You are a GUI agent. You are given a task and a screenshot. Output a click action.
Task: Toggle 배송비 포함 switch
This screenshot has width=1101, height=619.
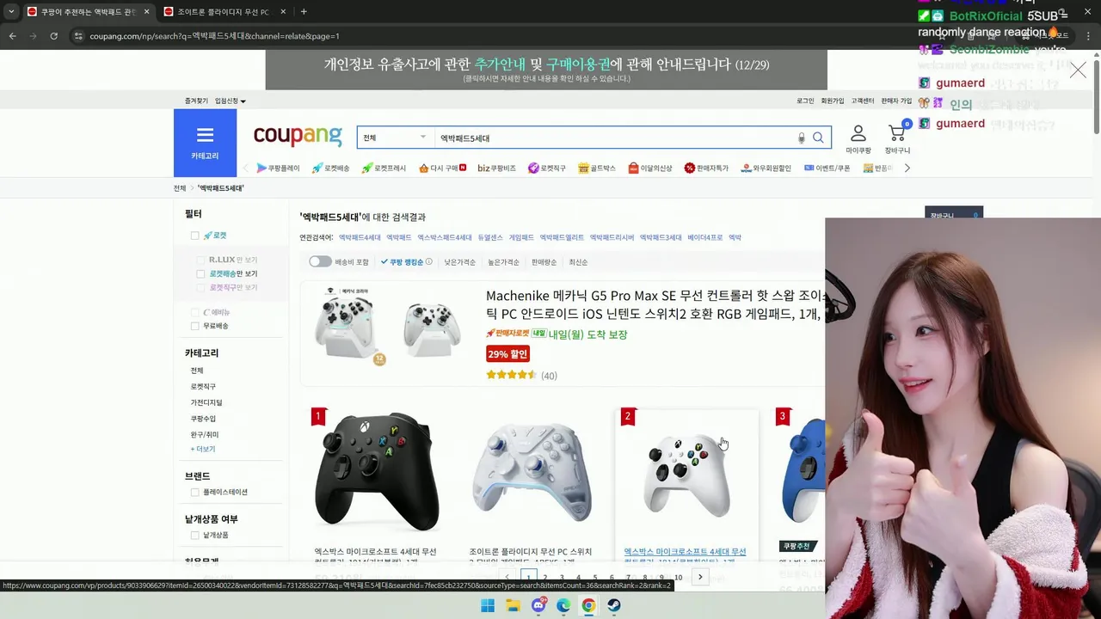click(320, 261)
